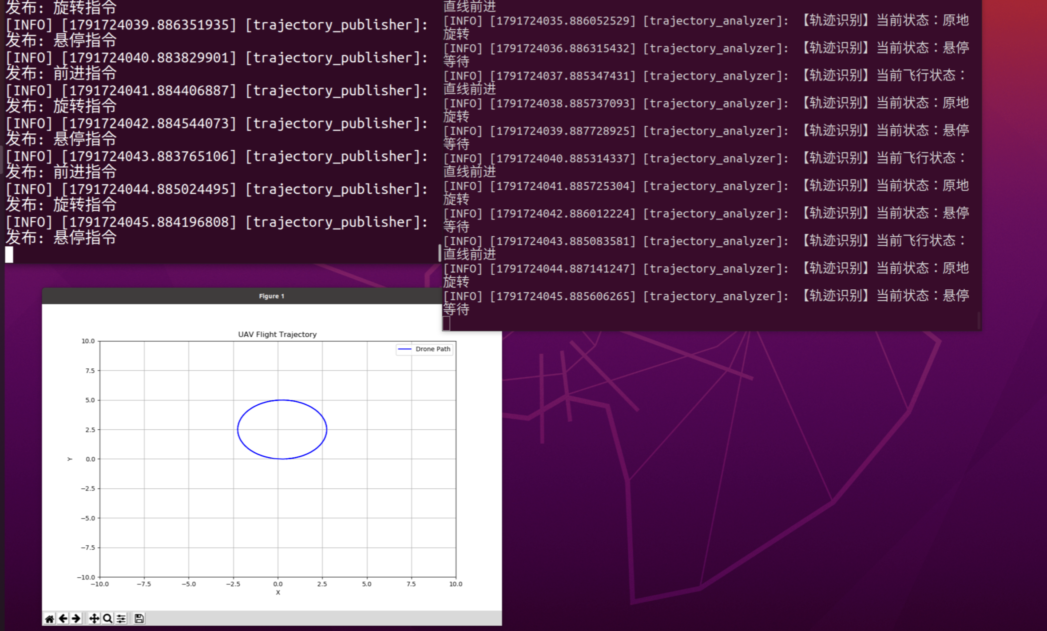Click analyzer log timestamp 1791724037.885347431
Screen dimensions: 1047x631
(x=563, y=76)
